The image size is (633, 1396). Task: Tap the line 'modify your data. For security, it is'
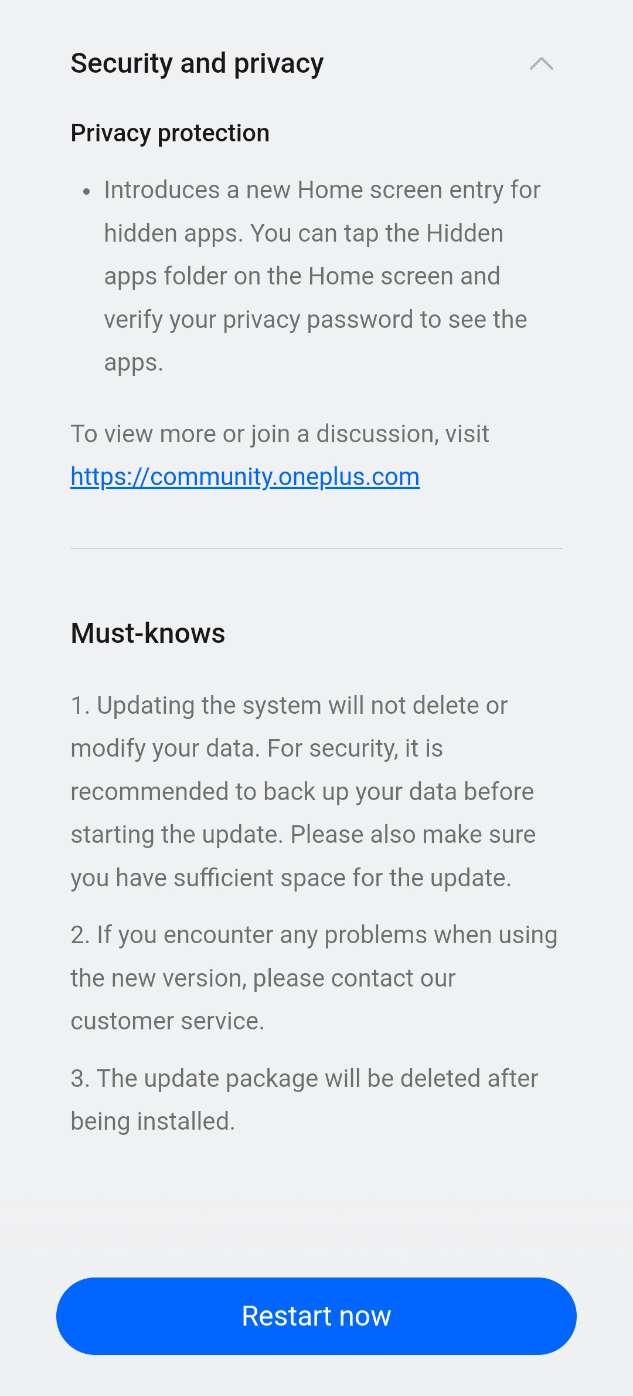pos(257,748)
